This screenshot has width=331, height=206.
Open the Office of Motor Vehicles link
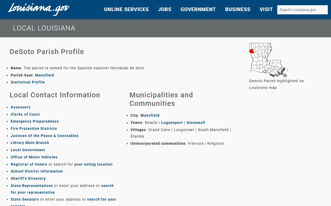click(x=34, y=157)
